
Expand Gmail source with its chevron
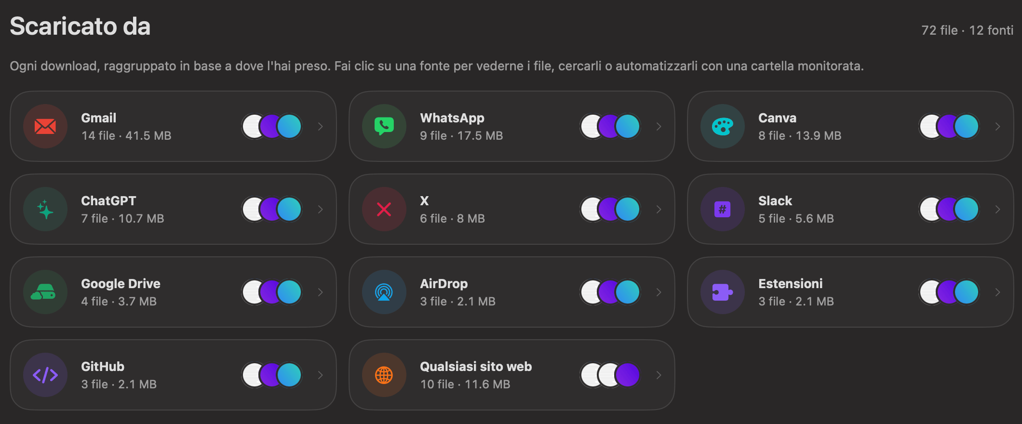(x=321, y=126)
